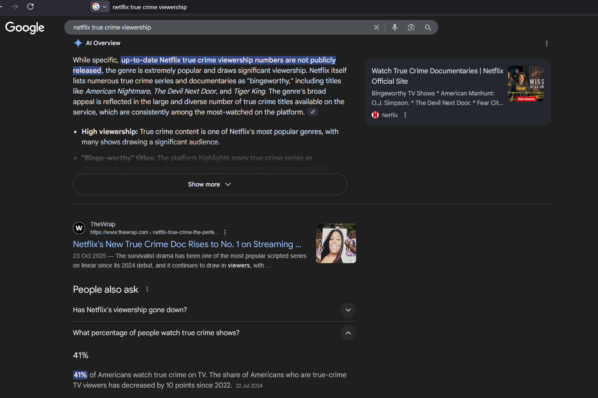This screenshot has width=598, height=398.
Task: Open the People also ask three-dot menu
Action: coord(147,289)
